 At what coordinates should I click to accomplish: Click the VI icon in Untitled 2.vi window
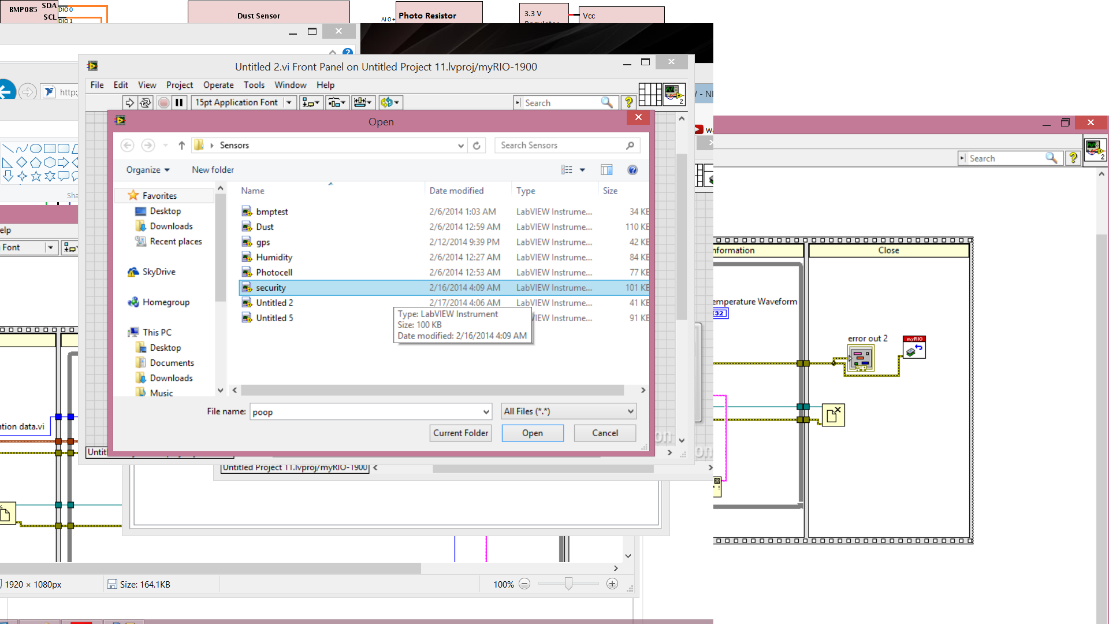[x=674, y=94]
